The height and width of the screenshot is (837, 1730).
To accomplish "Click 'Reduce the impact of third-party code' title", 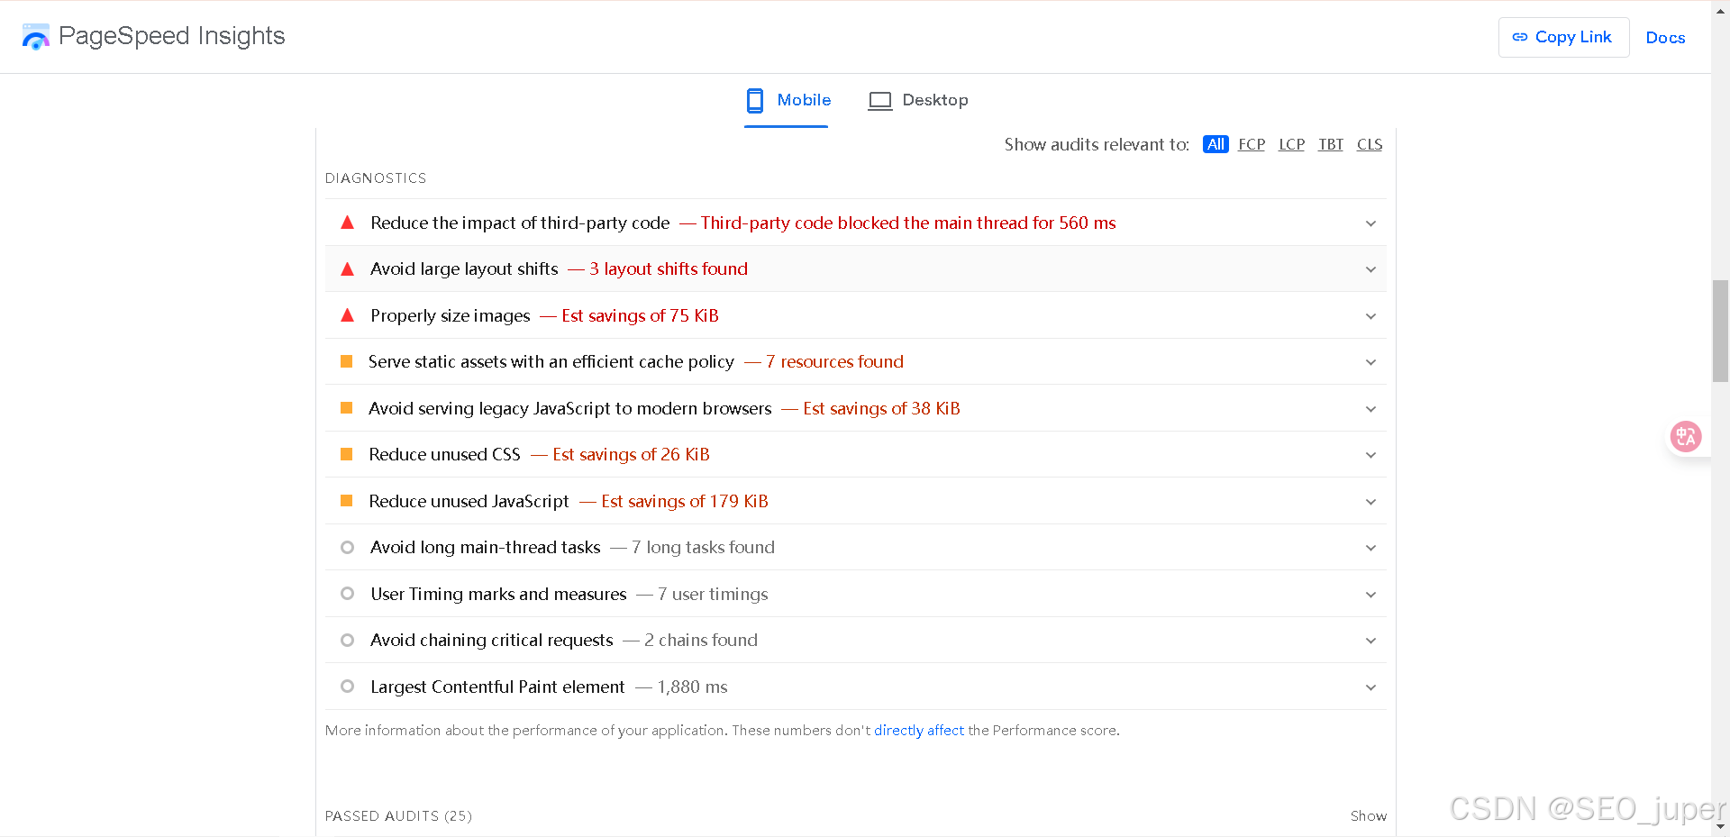I will (x=520, y=223).
